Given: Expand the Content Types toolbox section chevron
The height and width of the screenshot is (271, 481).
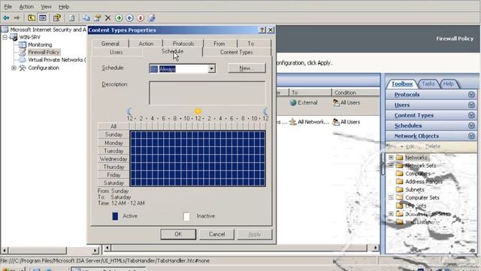Looking at the screenshot, I should 471,115.
